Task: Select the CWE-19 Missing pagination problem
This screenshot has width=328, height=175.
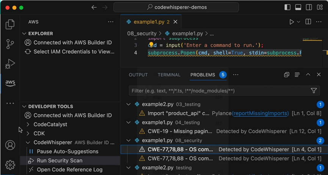Action: pyautogui.click(x=224, y=131)
